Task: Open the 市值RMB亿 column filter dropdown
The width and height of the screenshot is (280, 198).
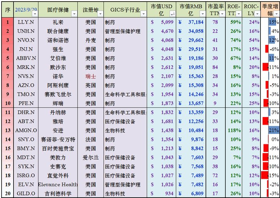Action: pos(202,14)
